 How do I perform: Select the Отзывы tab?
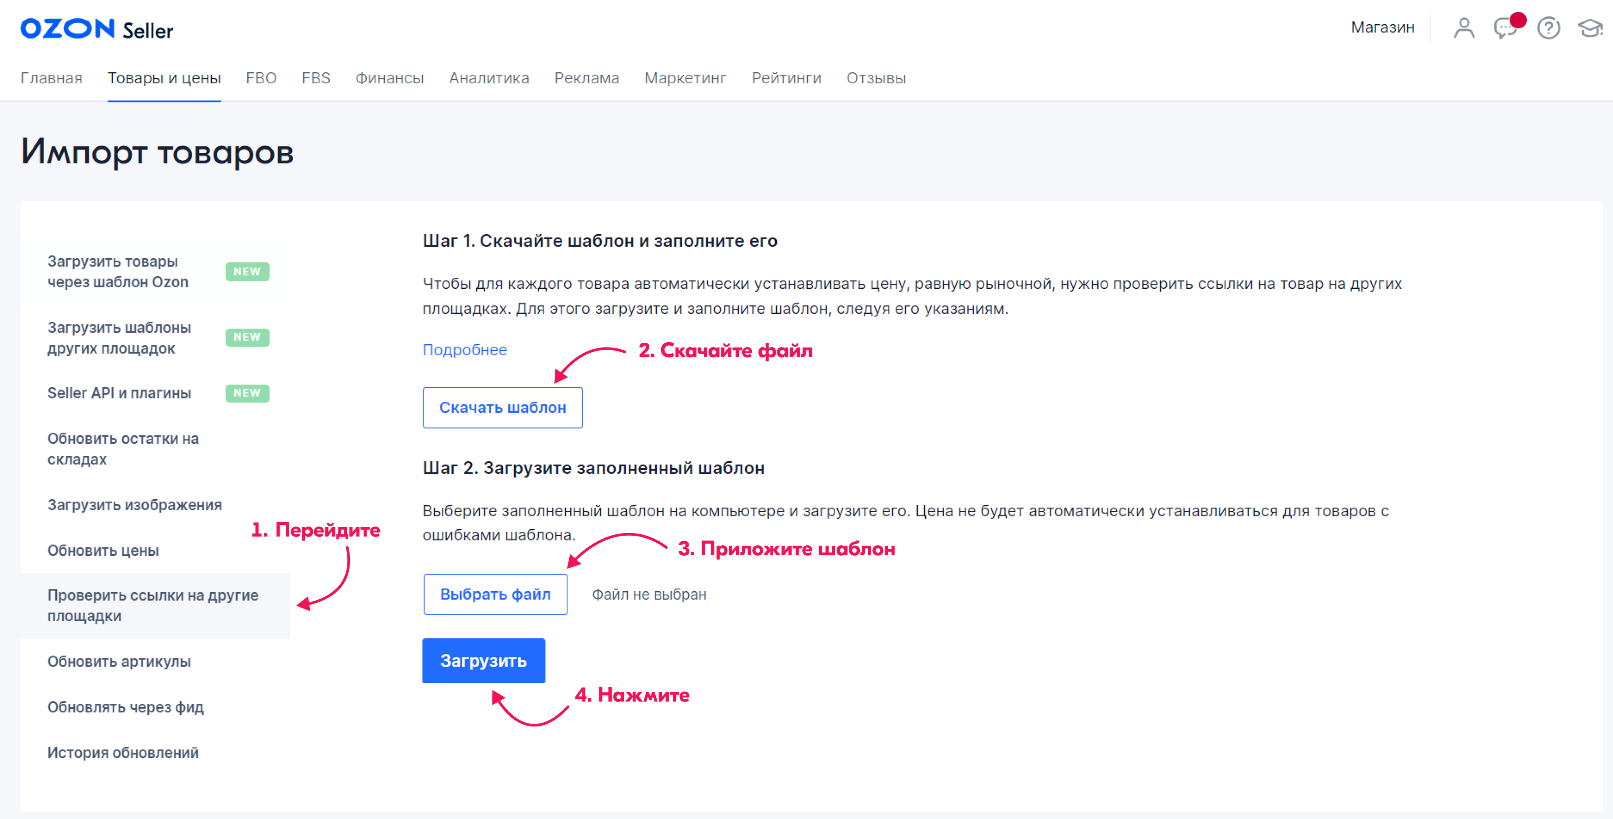pos(876,78)
